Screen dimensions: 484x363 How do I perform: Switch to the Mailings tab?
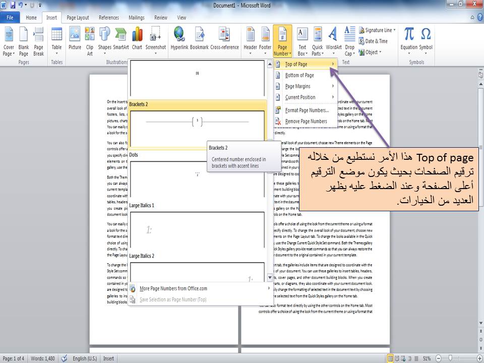point(137,18)
